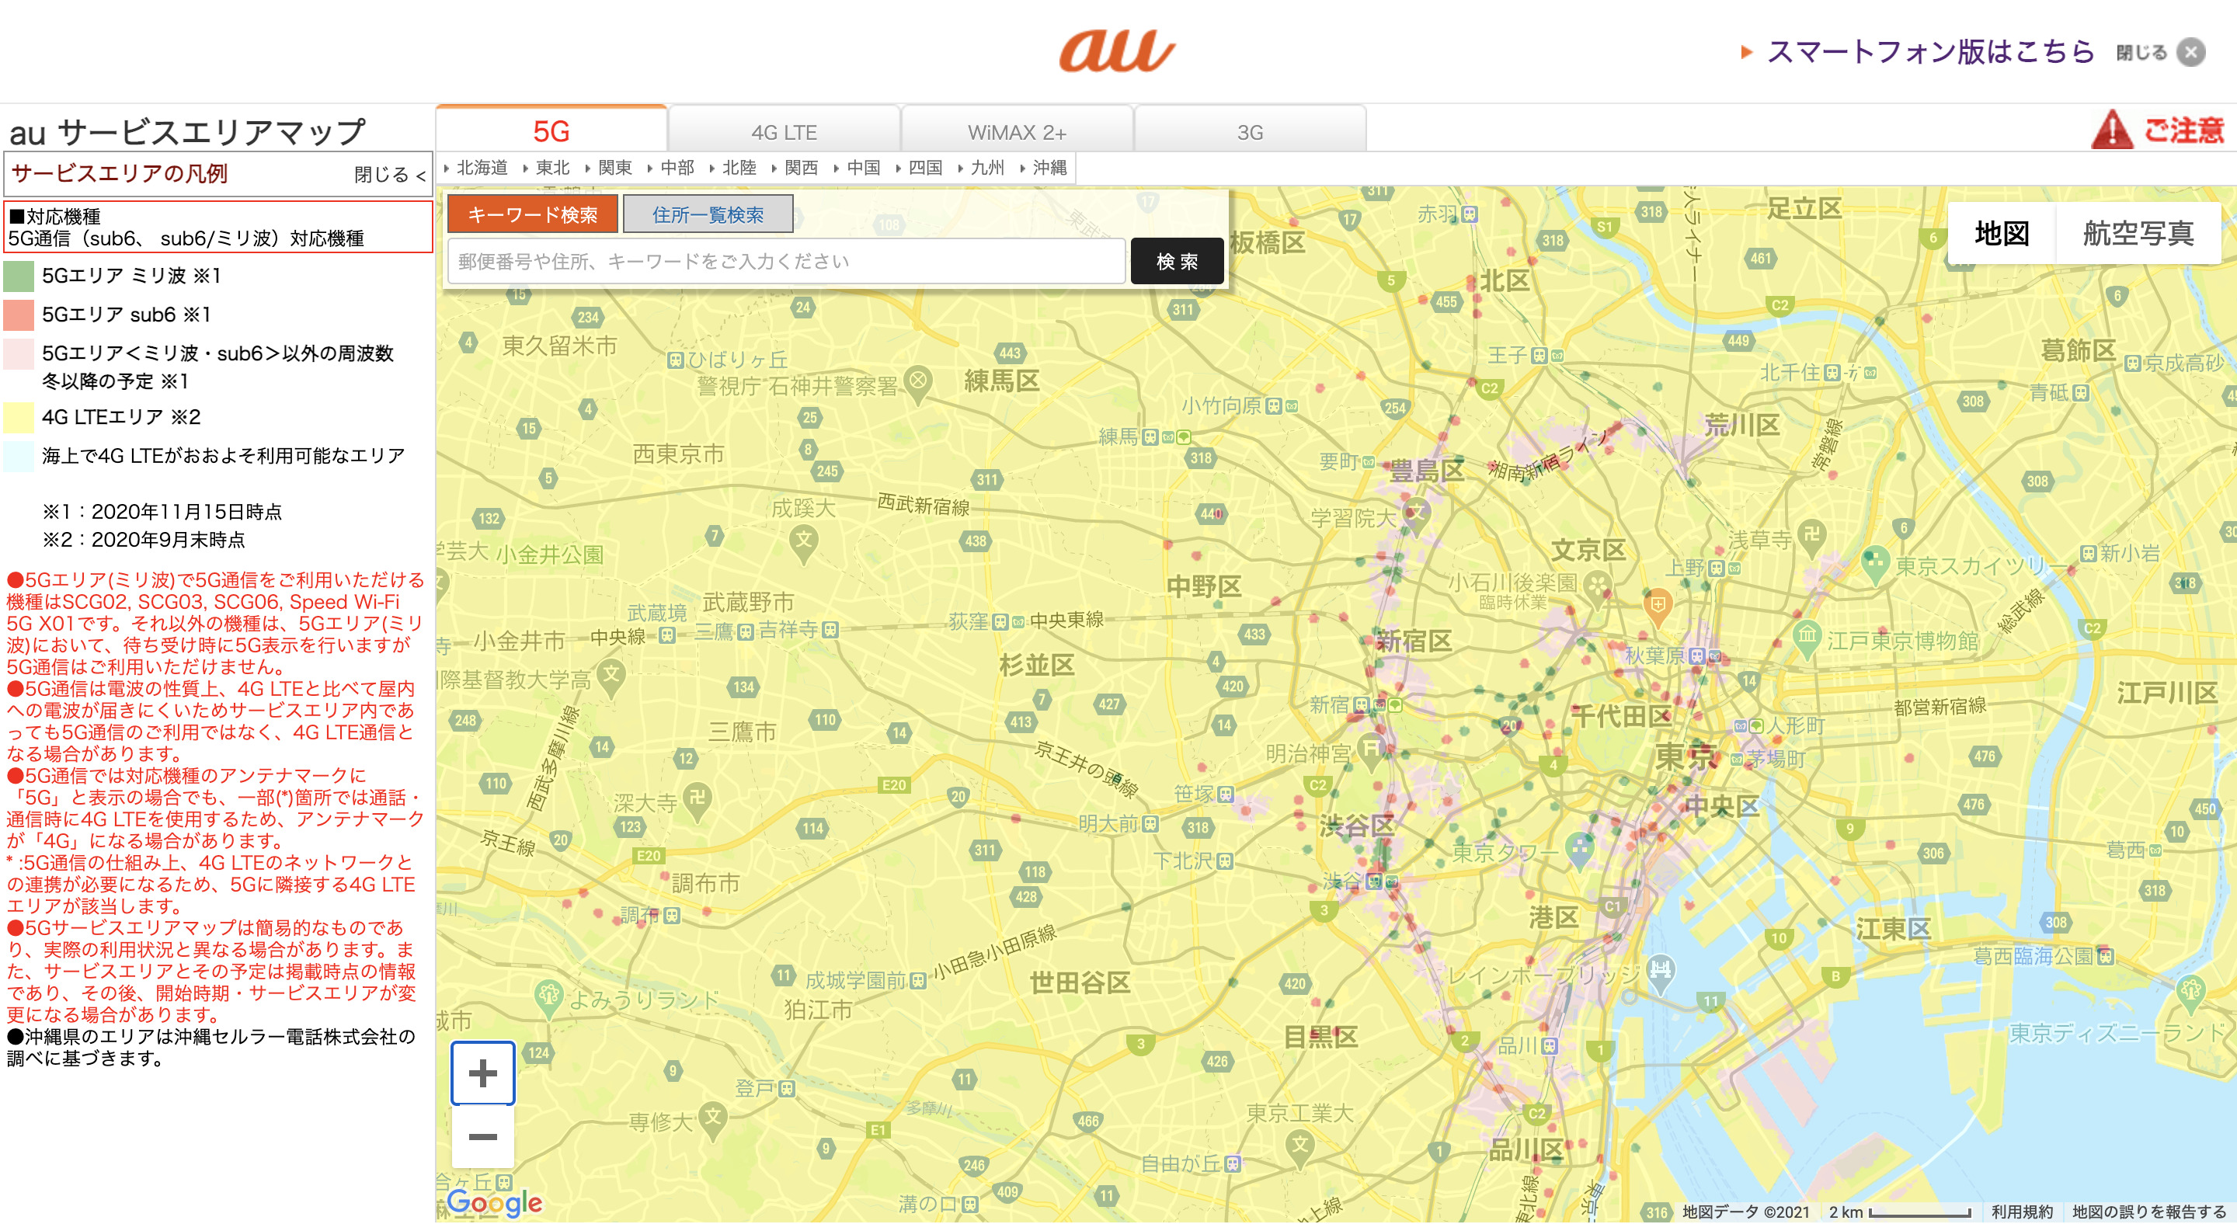
Task: Click the Google logo on map
Action: coord(494,1202)
